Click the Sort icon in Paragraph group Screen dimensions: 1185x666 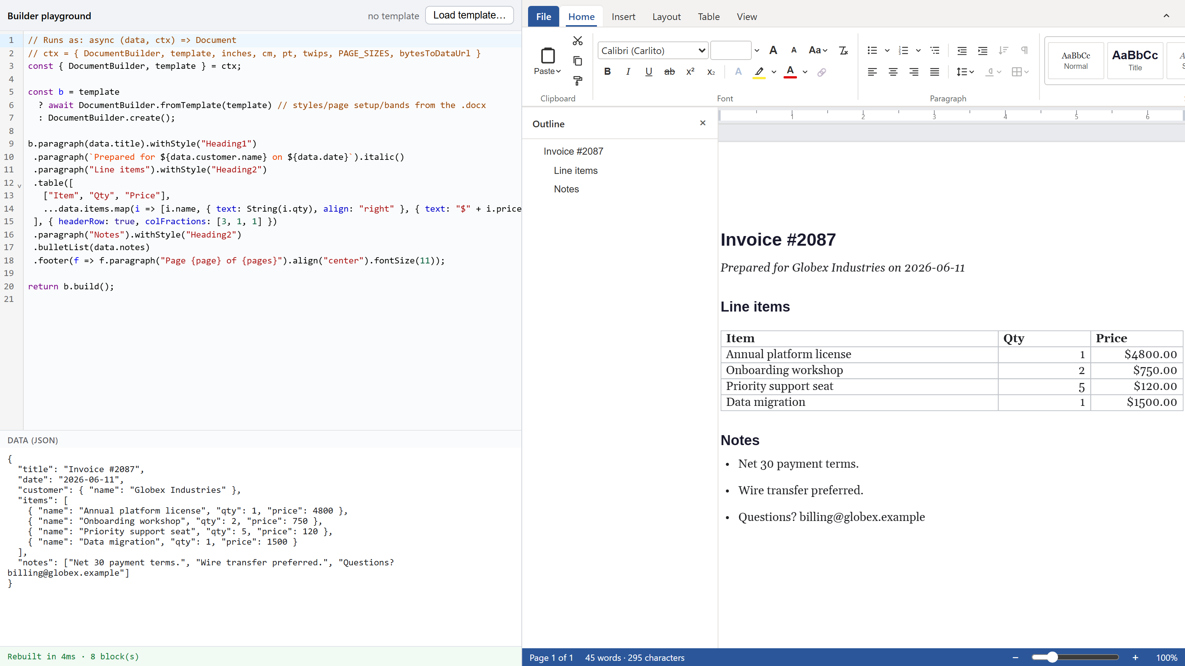[1003, 50]
